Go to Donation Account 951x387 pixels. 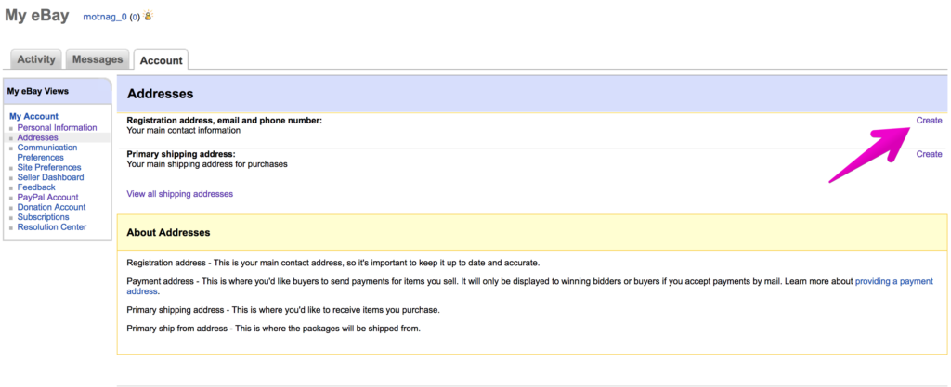[52, 207]
